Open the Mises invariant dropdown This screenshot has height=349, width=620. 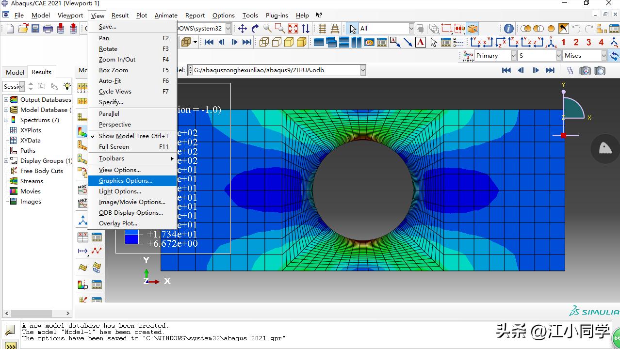(x=604, y=56)
